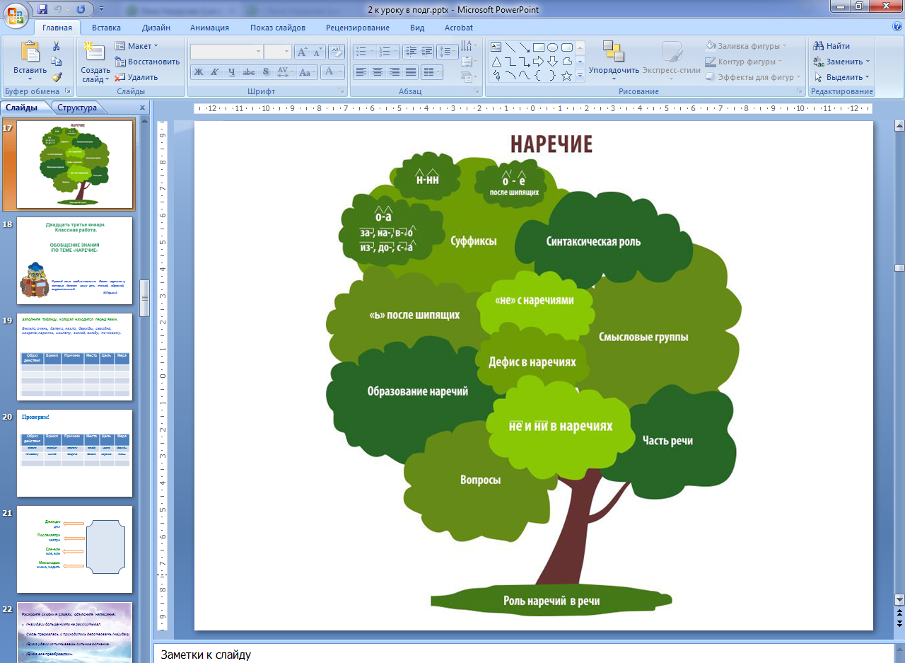Toggle strikethrough with the abc button
Viewport: 905px width, 663px height.
[248, 71]
